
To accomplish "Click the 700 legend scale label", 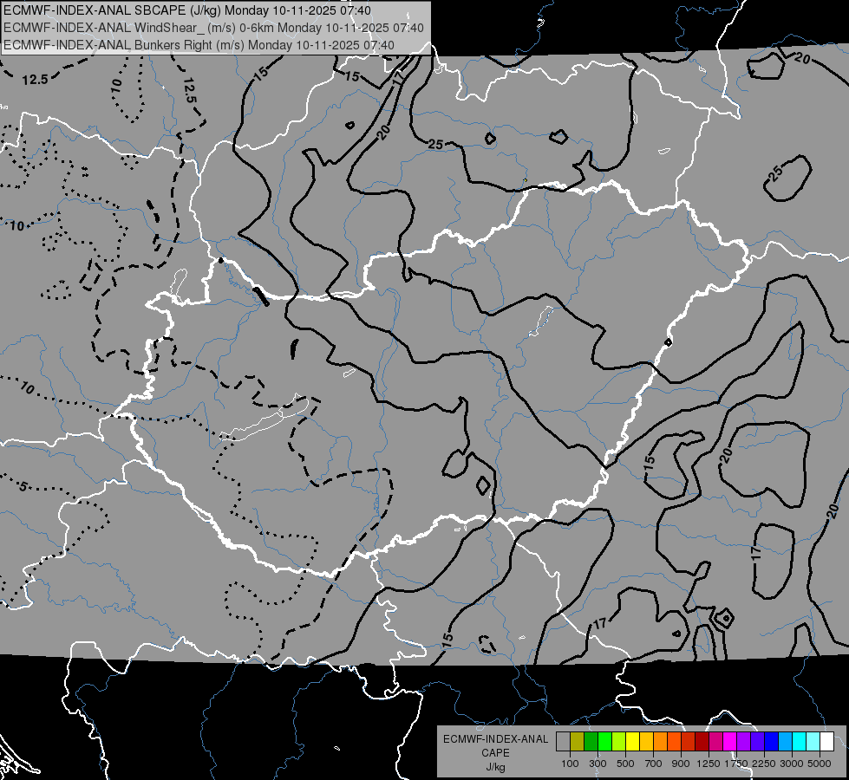I will [x=654, y=764].
